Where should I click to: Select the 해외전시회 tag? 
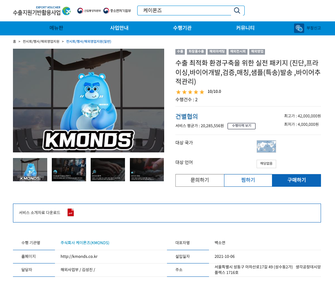(238, 52)
